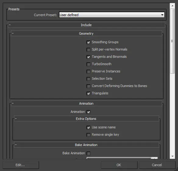
Task: Click the scrollbar up arrow
Action: coord(173,6)
